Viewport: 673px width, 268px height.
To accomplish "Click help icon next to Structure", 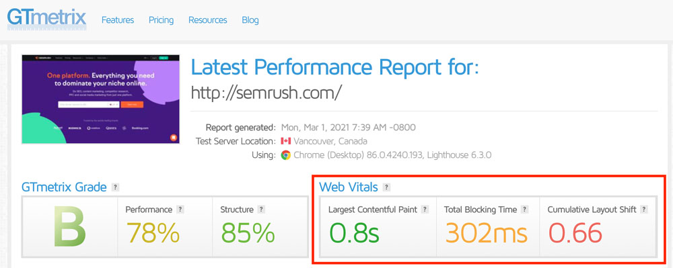I will [261, 210].
